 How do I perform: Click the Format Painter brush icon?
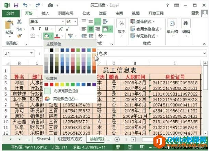point(19,36)
